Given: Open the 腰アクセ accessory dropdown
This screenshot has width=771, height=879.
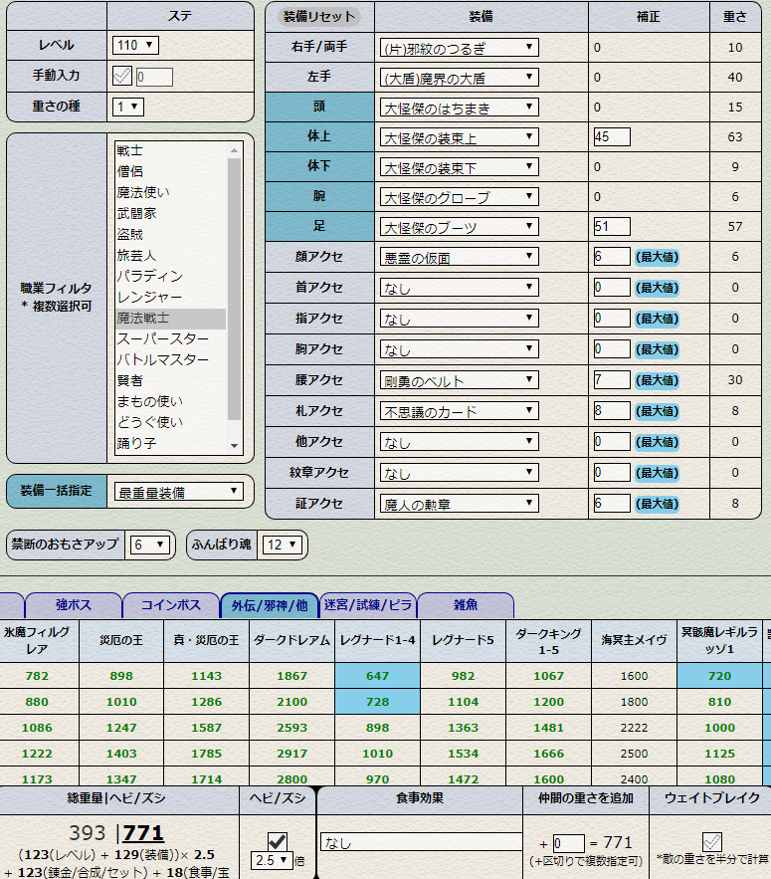Looking at the screenshot, I should click(459, 380).
